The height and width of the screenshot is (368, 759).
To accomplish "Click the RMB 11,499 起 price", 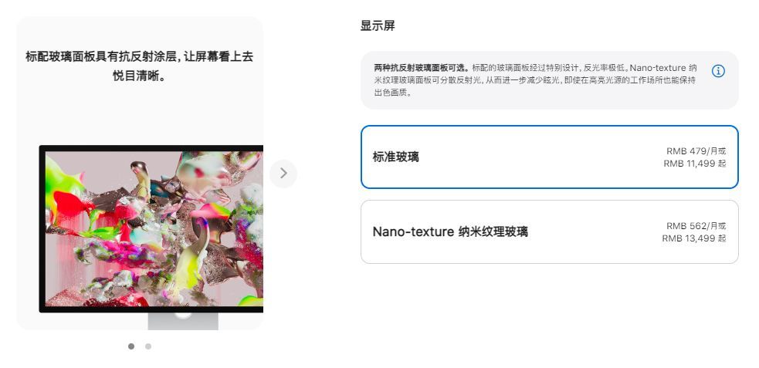I will coord(695,164).
